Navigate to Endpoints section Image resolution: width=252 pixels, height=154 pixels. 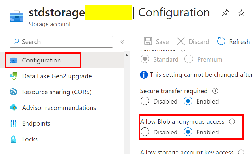coord(36,123)
